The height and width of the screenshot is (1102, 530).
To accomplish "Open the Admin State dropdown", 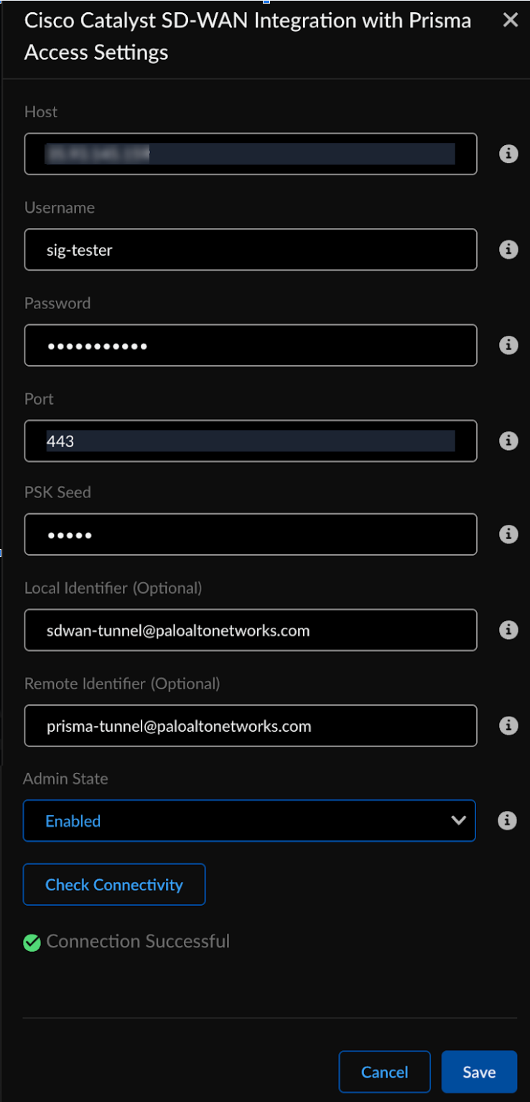I will [x=250, y=820].
